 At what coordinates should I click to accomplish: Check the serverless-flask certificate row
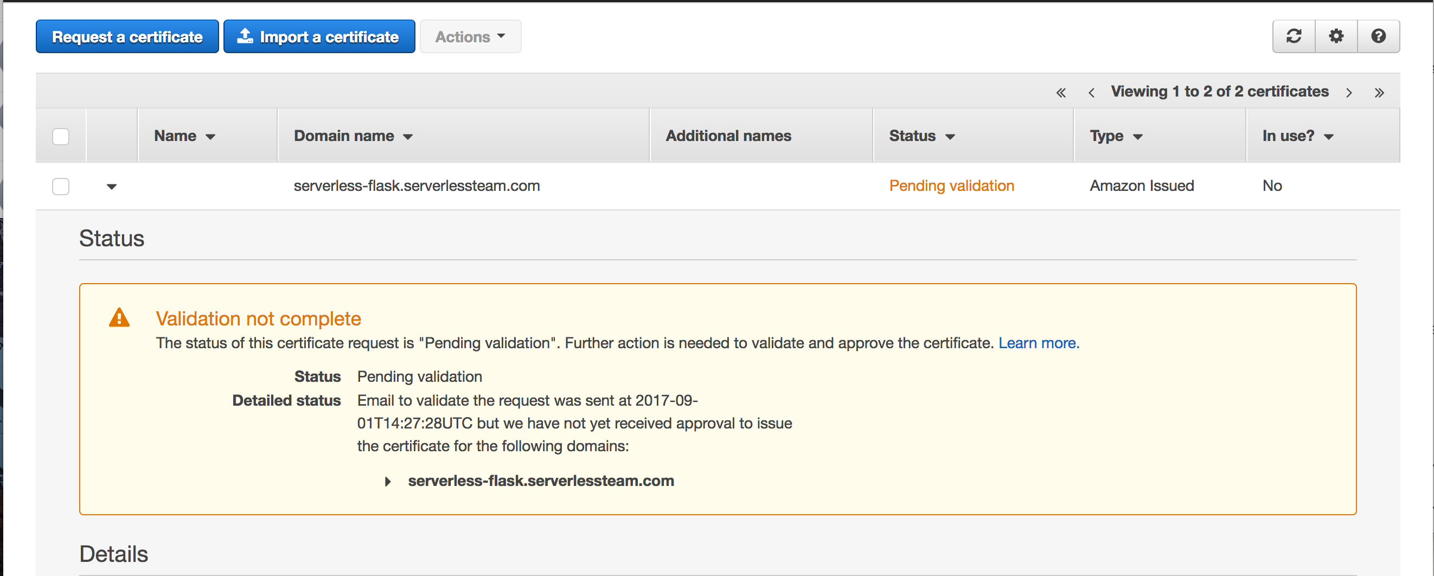click(x=61, y=187)
